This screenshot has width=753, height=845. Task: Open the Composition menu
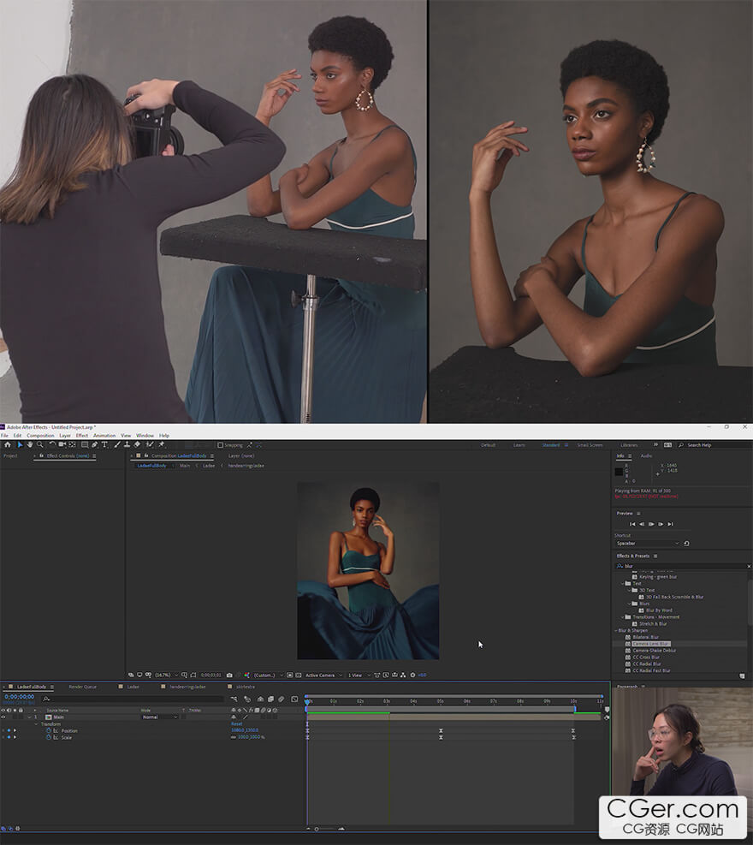click(x=40, y=436)
